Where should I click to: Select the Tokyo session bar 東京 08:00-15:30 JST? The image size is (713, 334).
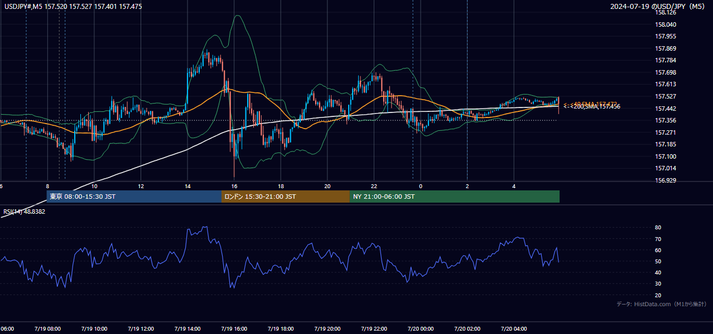[x=134, y=197]
